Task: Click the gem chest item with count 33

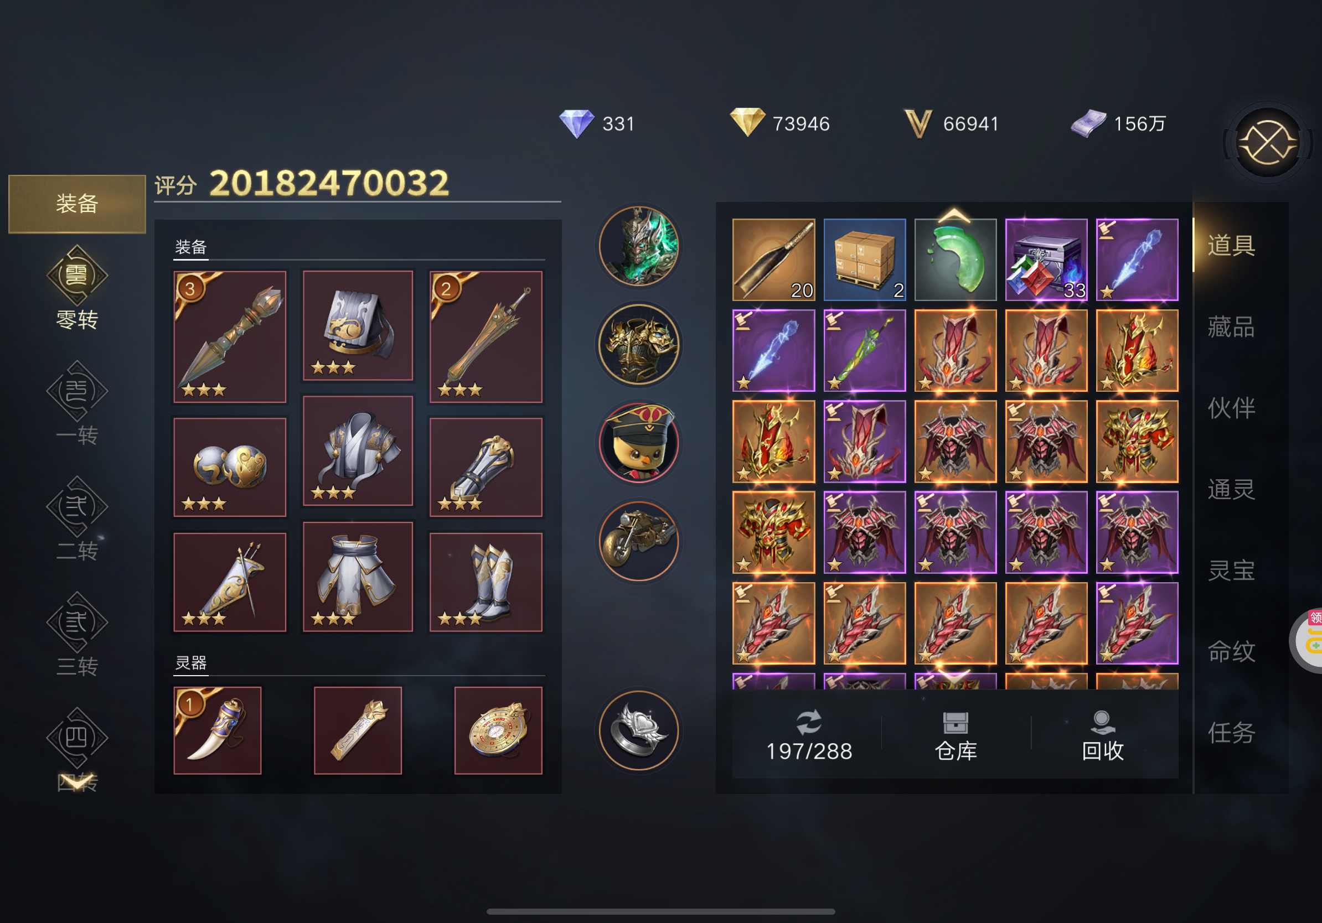Action: (x=1046, y=260)
